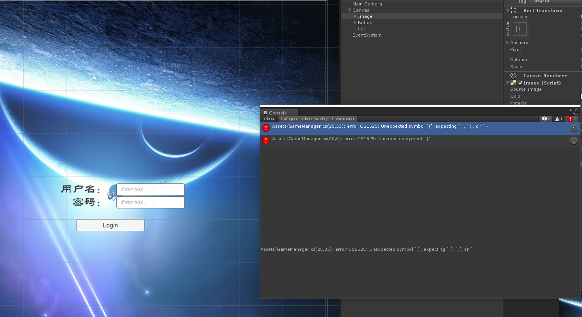Viewport: 582px width, 317px height.
Task: Select Canvas object in hierarchy
Action: pyautogui.click(x=361, y=10)
